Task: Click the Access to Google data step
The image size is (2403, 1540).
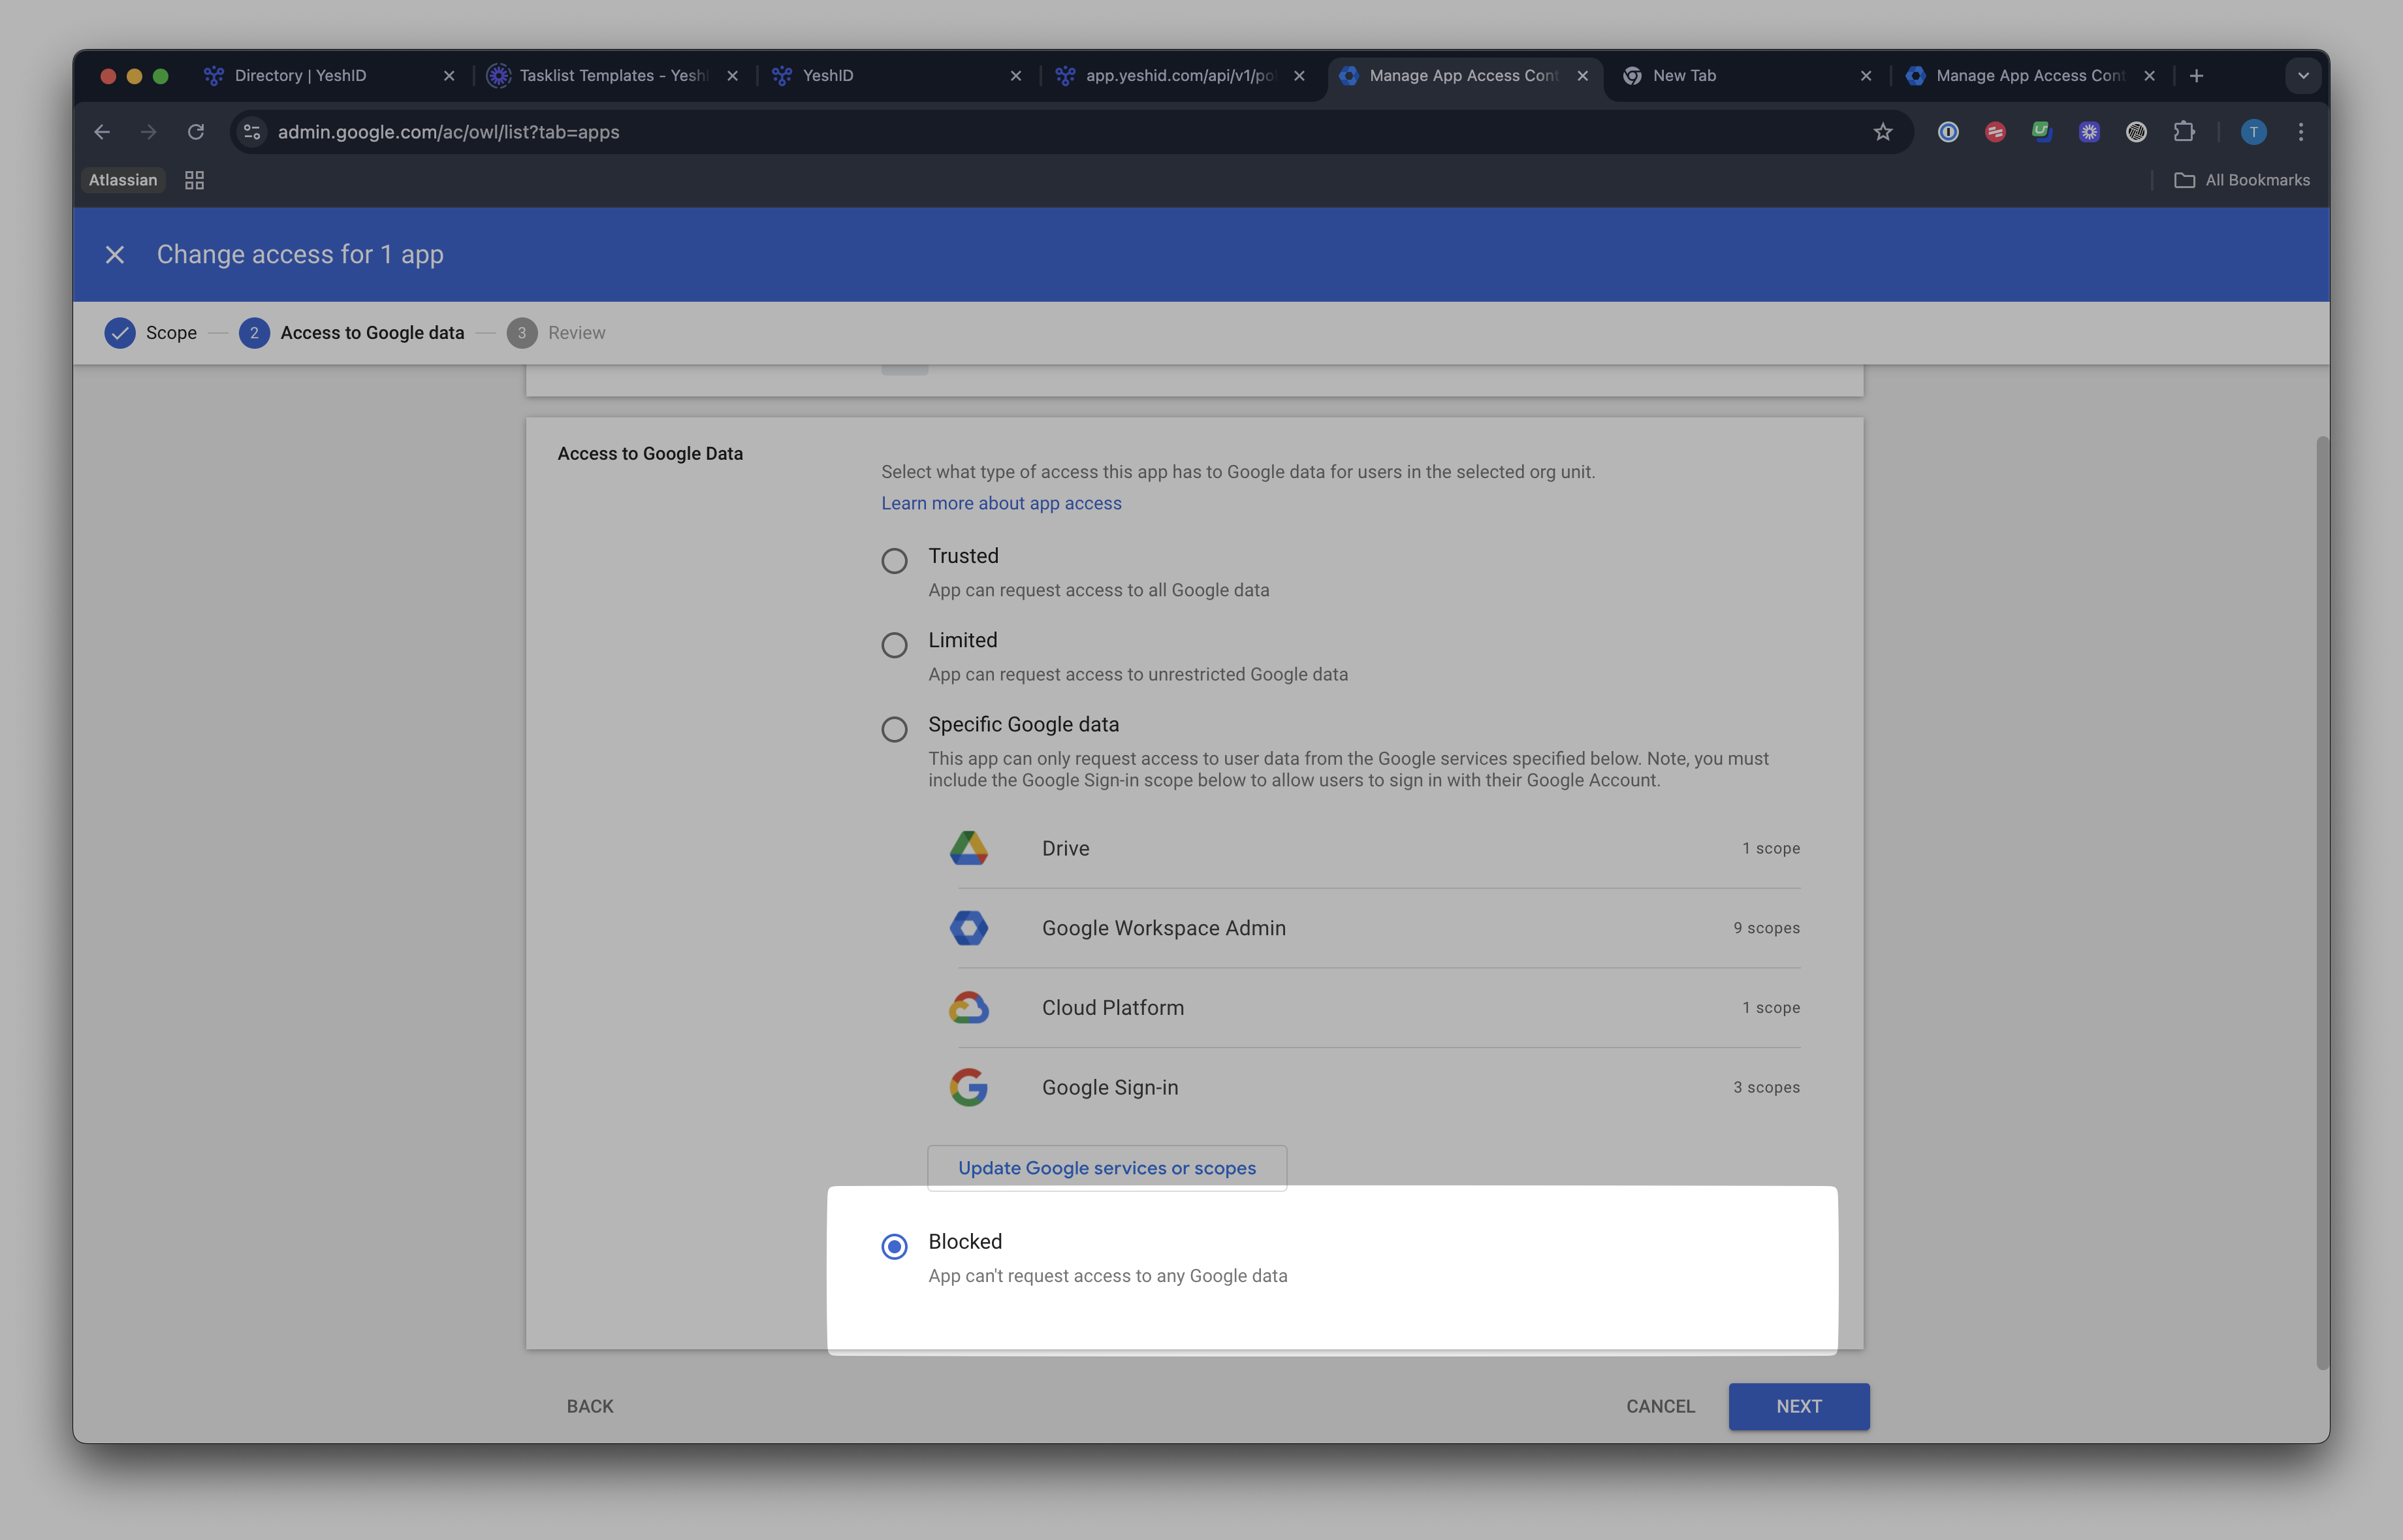Action: coord(352,333)
